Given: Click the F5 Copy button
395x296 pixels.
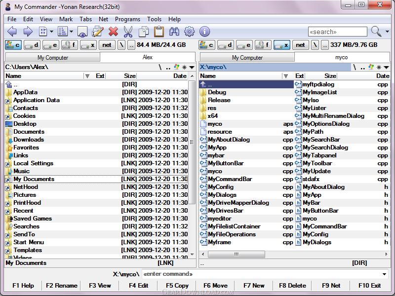Looking at the screenshot, I should pyautogui.click(x=177, y=286).
